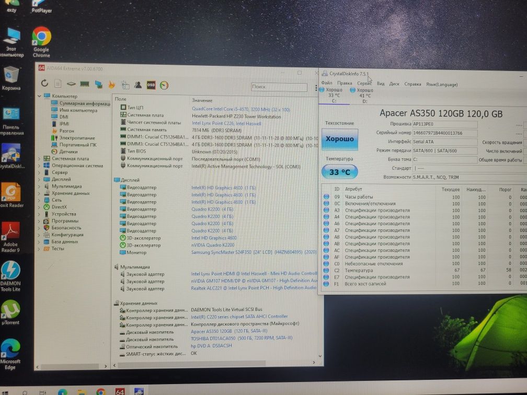This screenshot has width=527, height=395.
Task: Launch the flame stability test icon
Action: coord(111,85)
